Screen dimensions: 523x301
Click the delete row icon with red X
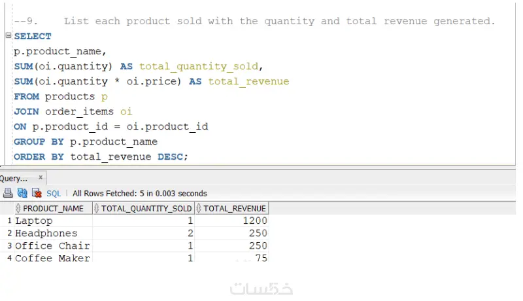[37, 193]
